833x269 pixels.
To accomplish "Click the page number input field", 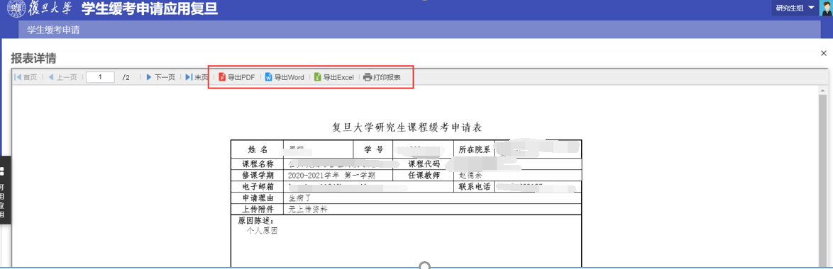I will [x=100, y=77].
